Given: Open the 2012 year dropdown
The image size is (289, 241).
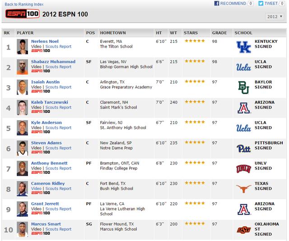Looking at the screenshot, I should [x=275, y=17].
